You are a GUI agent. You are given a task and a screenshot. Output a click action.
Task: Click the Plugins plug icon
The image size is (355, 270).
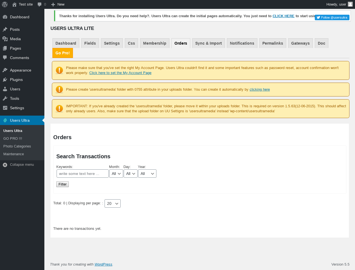click(5, 80)
